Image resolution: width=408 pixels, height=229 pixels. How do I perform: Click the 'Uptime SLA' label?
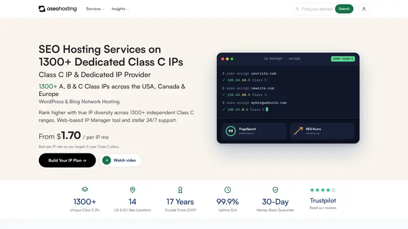[x=228, y=210]
